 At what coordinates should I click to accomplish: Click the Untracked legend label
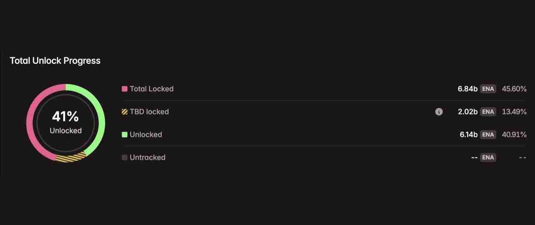click(x=148, y=157)
